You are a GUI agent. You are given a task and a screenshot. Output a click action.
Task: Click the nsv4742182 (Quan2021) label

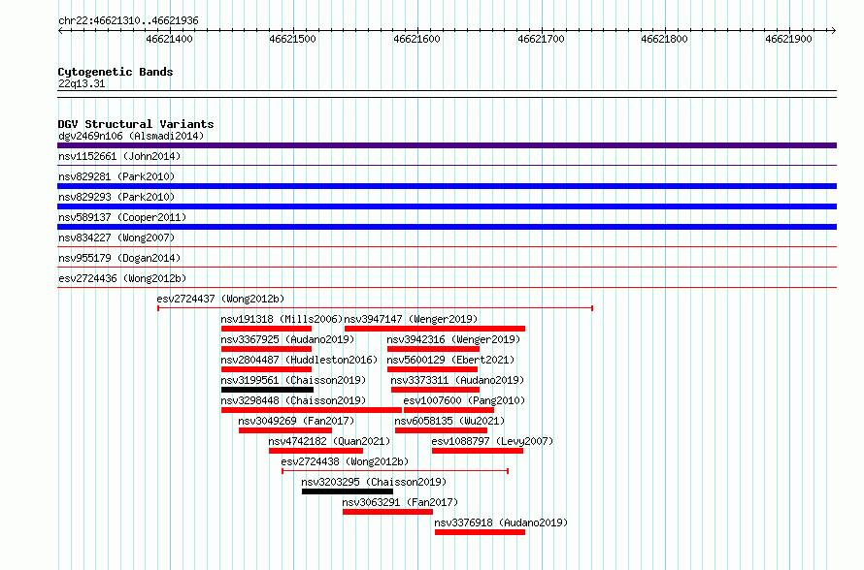point(329,441)
